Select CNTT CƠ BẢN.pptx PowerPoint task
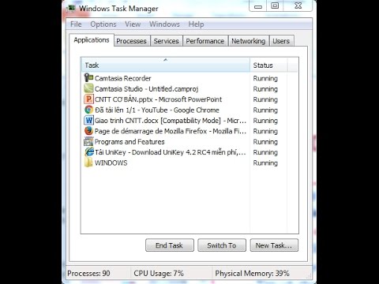The image size is (379, 284). [189, 99]
